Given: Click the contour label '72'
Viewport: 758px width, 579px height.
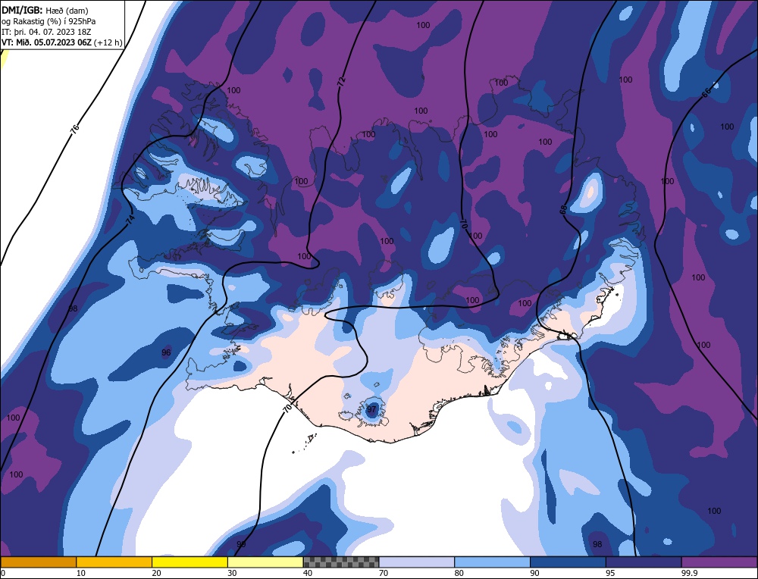Looking at the screenshot, I should pos(341,80).
